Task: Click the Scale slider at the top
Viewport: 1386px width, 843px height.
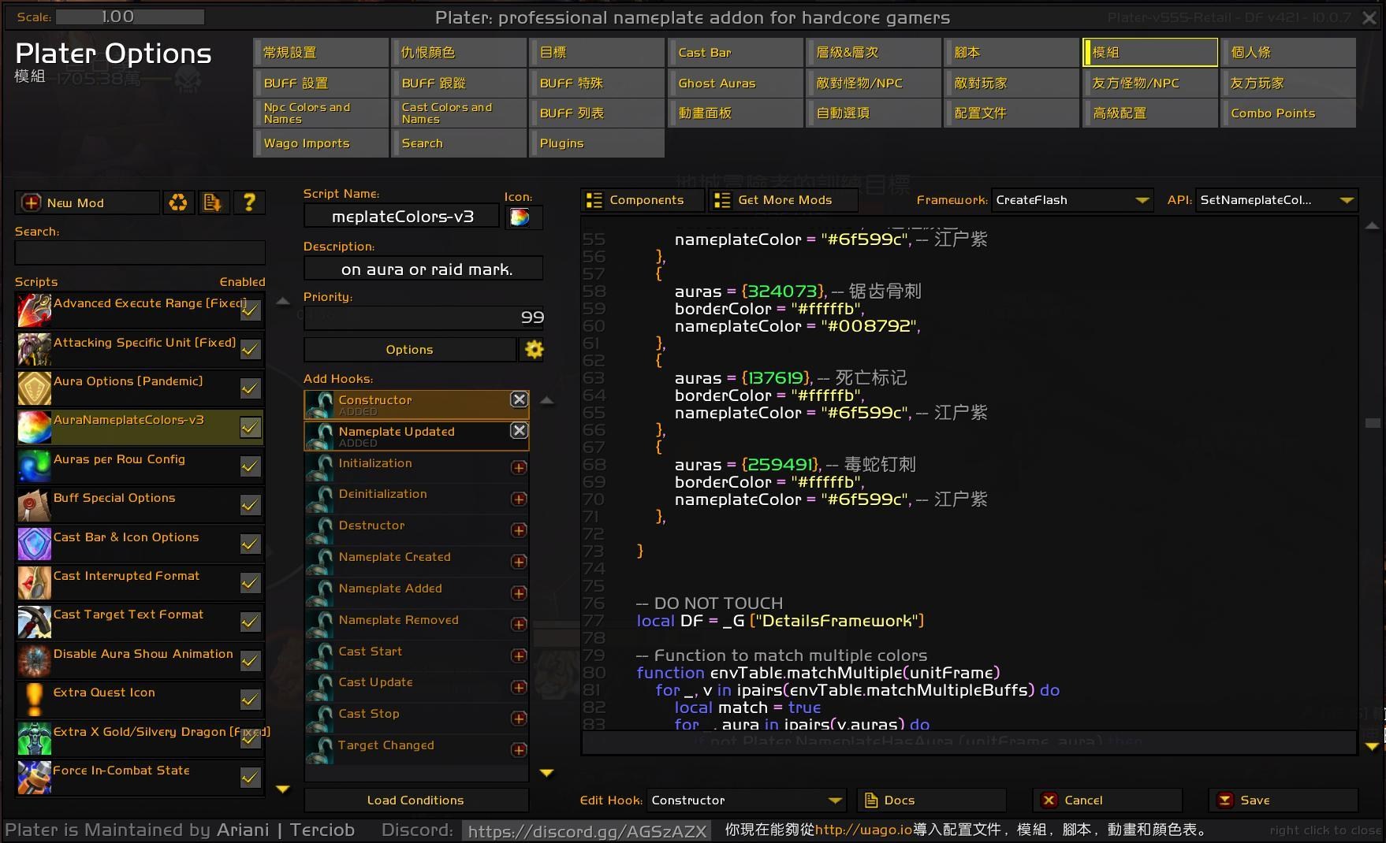Action: (x=130, y=17)
